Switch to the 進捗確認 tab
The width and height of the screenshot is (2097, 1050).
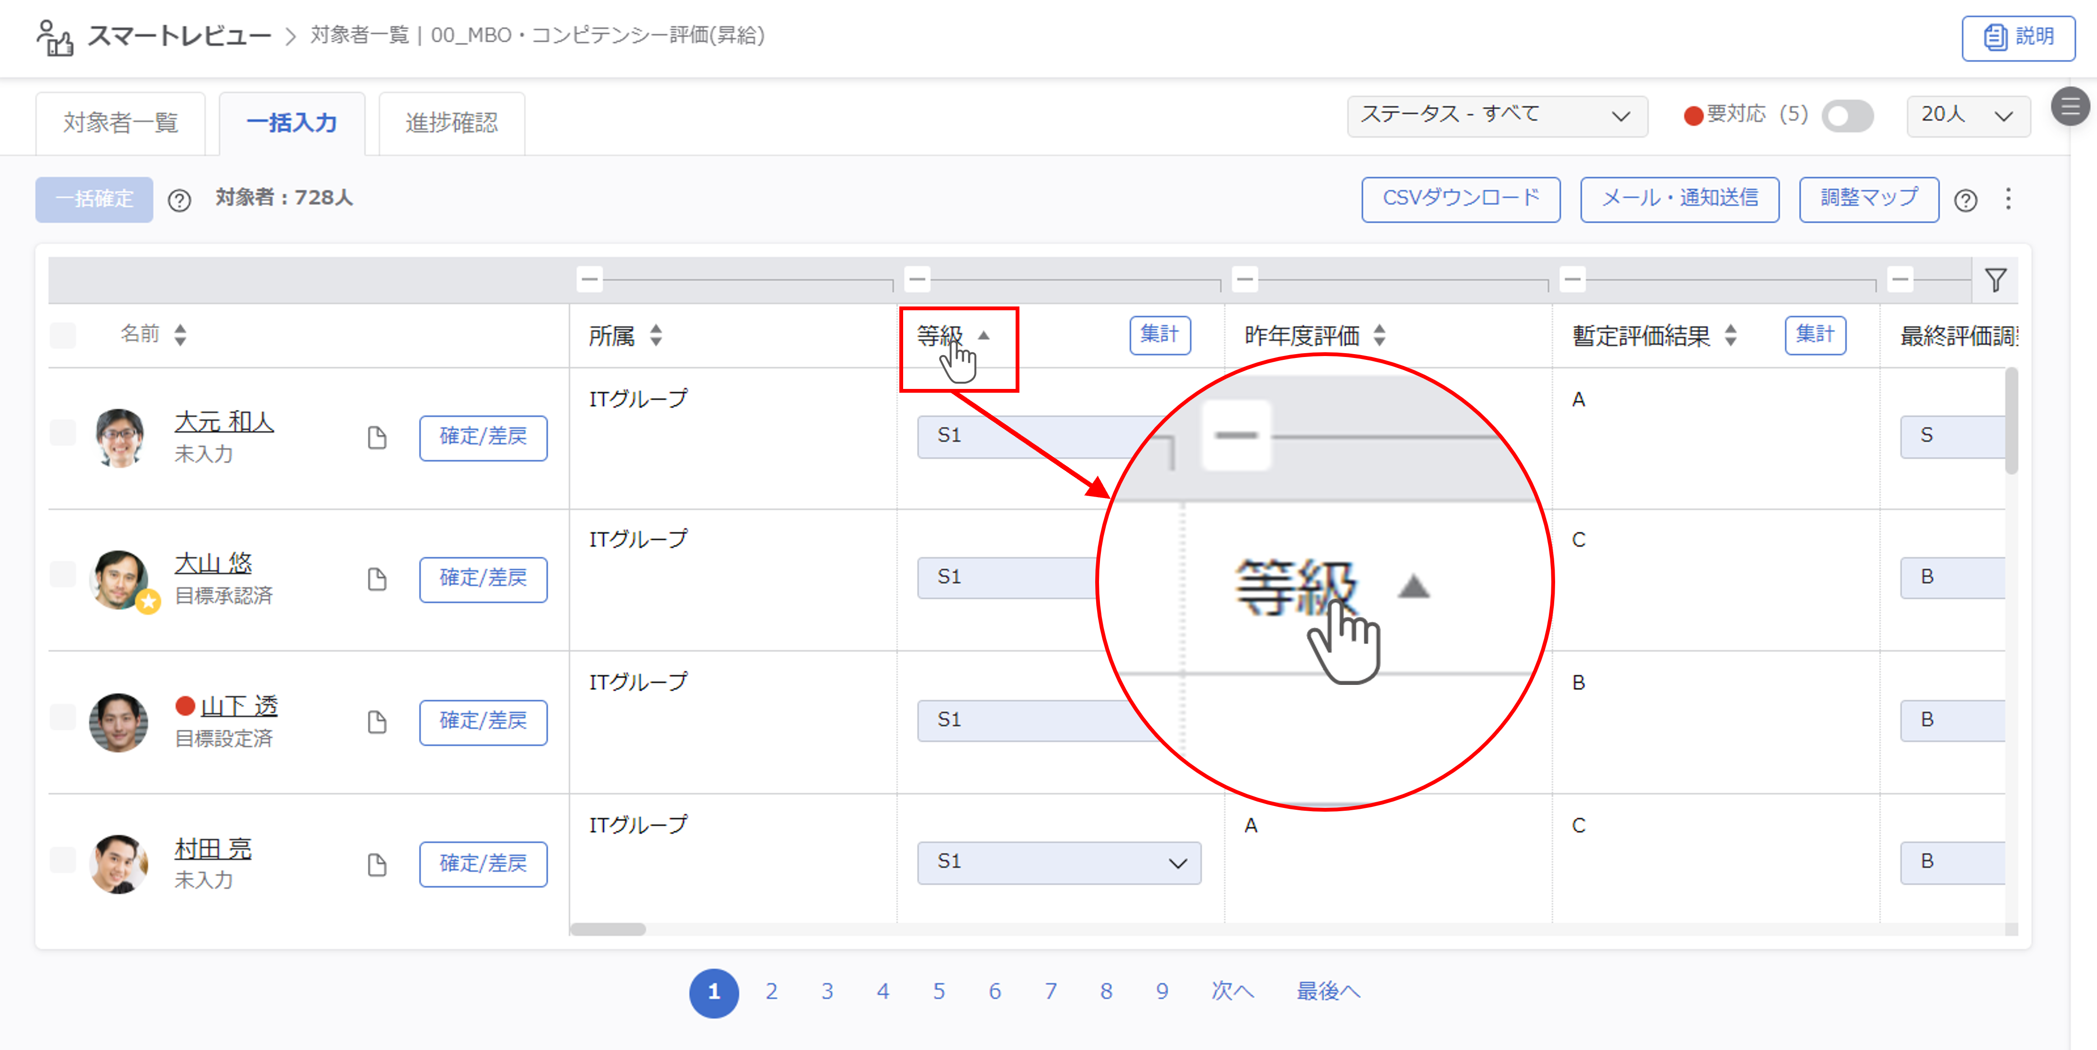(x=452, y=123)
